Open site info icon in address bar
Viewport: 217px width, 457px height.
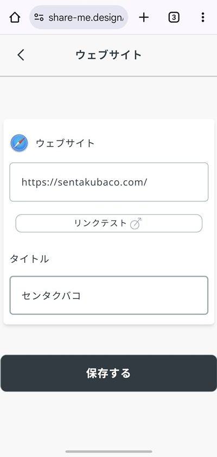39,17
